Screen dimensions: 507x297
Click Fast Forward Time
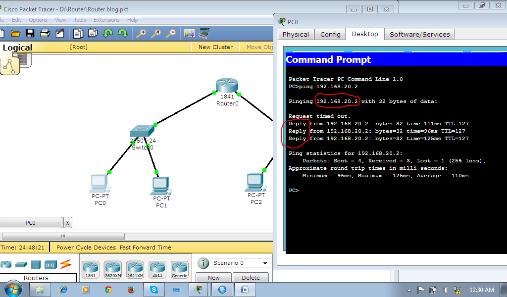coord(146,247)
